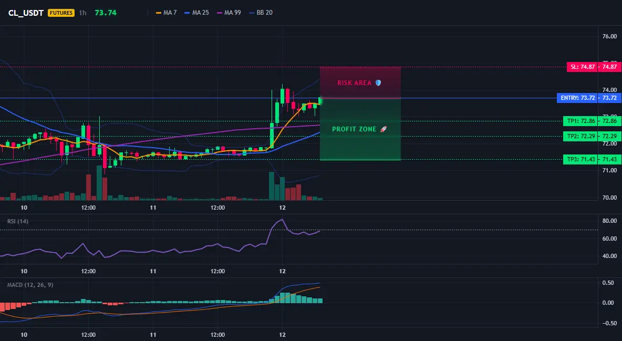Click the date 11 on the MACD time axis
This screenshot has width=622, height=341.
click(x=153, y=335)
